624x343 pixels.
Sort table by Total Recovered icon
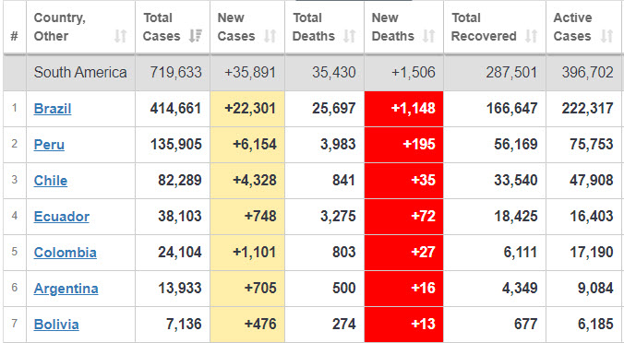531,36
